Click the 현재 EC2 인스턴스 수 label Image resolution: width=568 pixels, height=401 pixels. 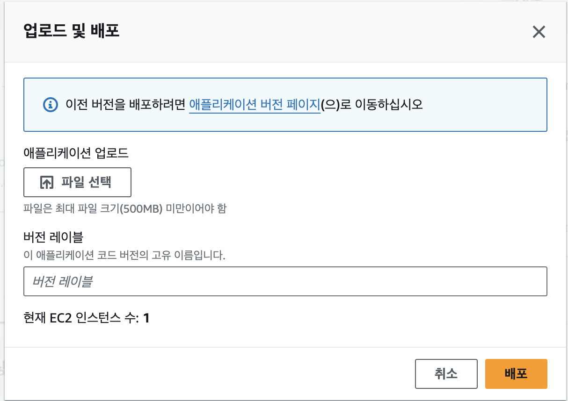coord(81,319)
